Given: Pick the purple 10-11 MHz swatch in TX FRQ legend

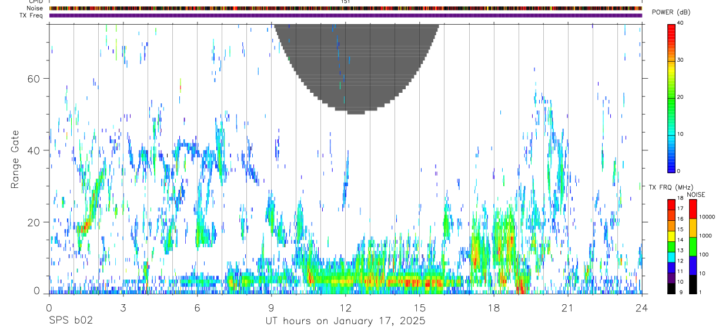Looking at the screenshot, I should coord(671,278).
